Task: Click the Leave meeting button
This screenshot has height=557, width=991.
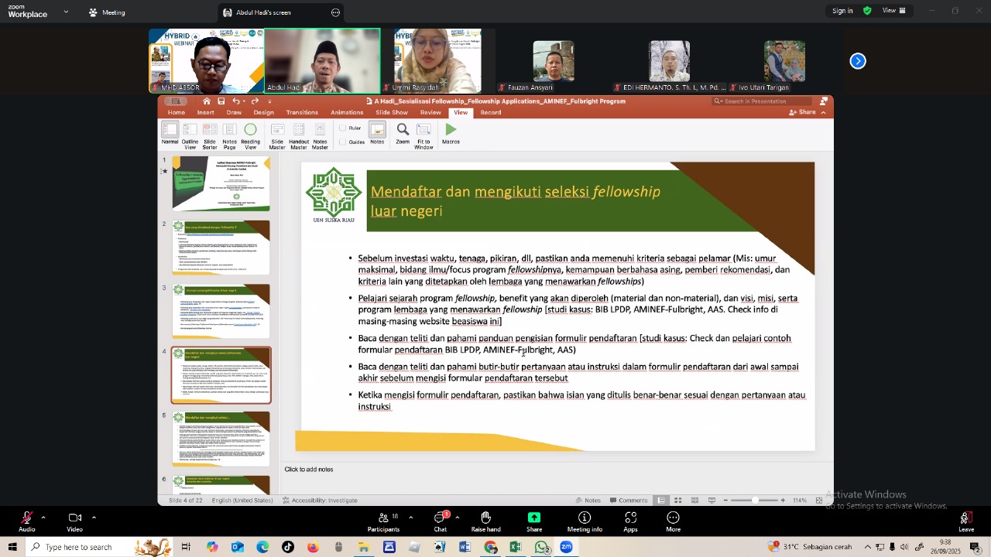Action: tap(965, 521)
